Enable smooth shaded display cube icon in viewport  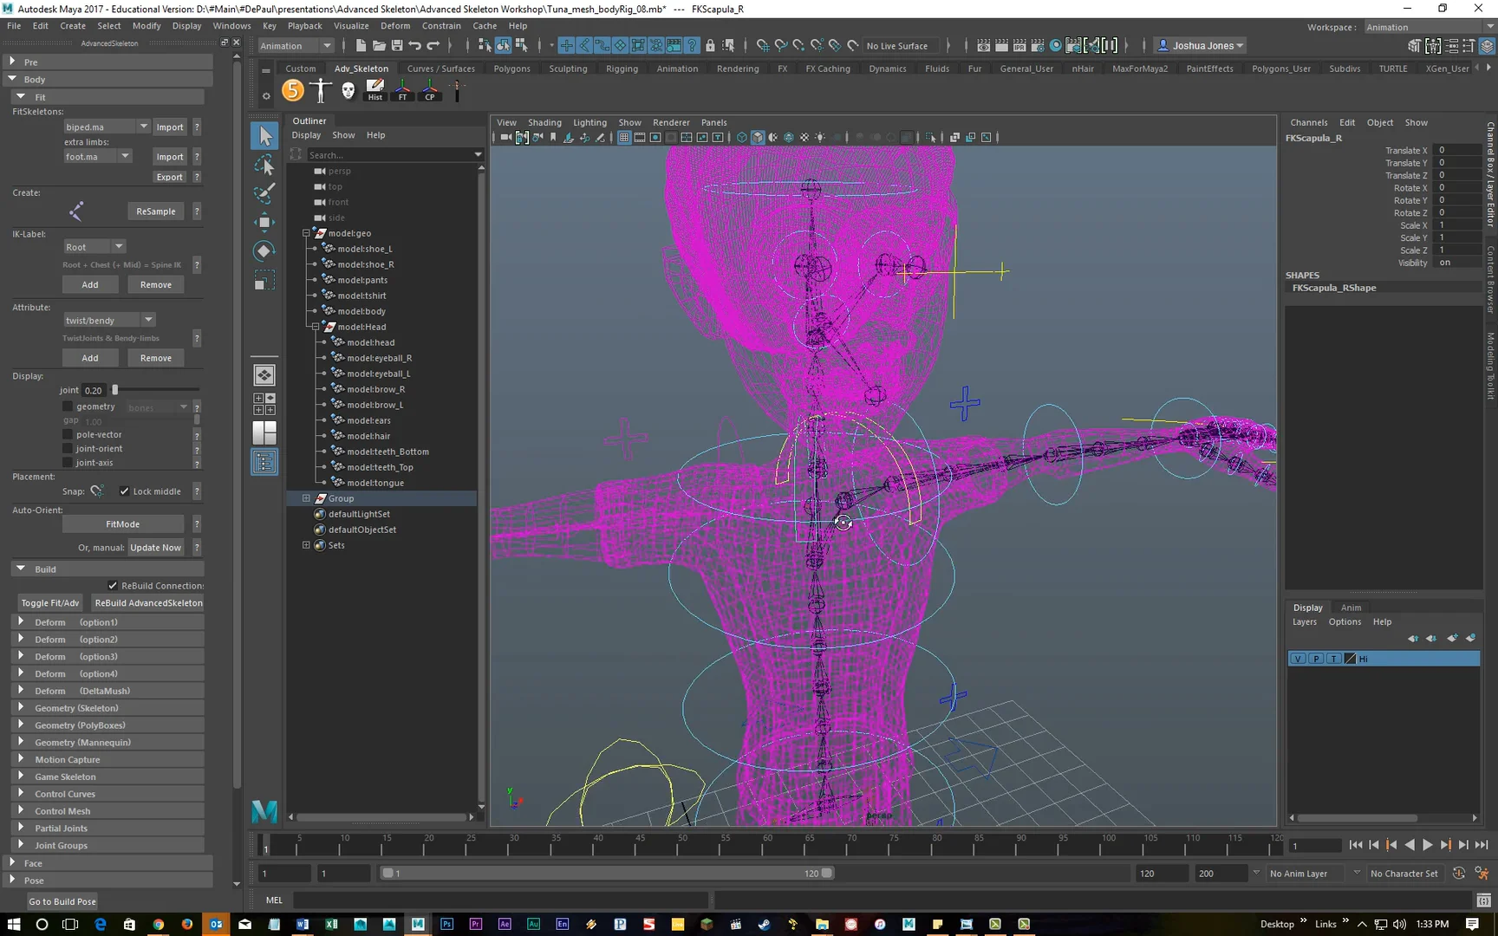pos(757,137)
